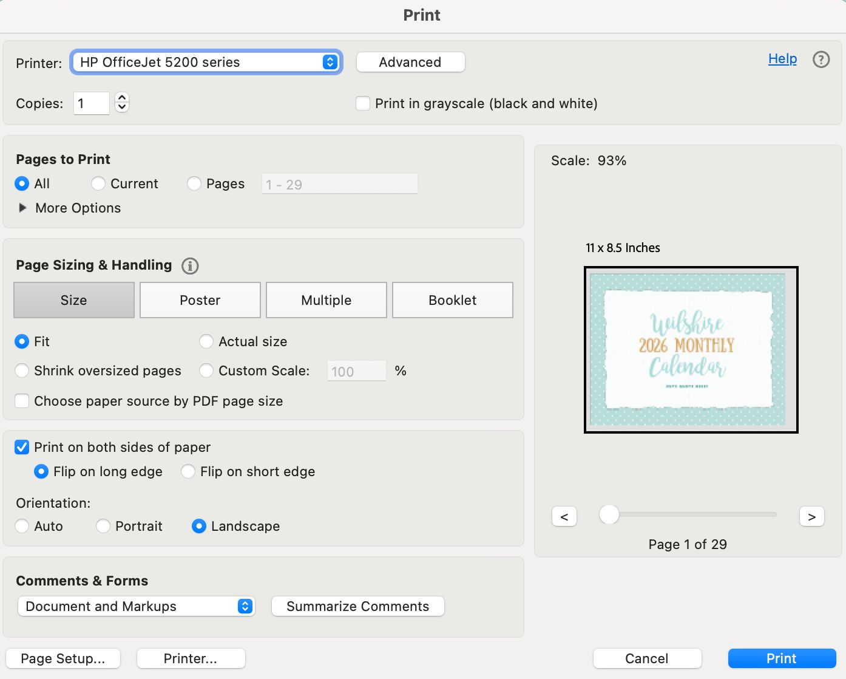846x679 pixels.
Task: Go to previous preview page arrow
Action: [564, 517]
